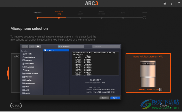Screen dimensions: 182x112
Task: Go back with file dialog back arrow
Action: 23,46
